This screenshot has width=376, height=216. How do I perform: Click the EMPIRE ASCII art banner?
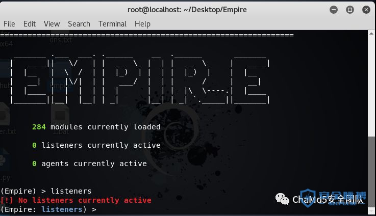point(140,79)
